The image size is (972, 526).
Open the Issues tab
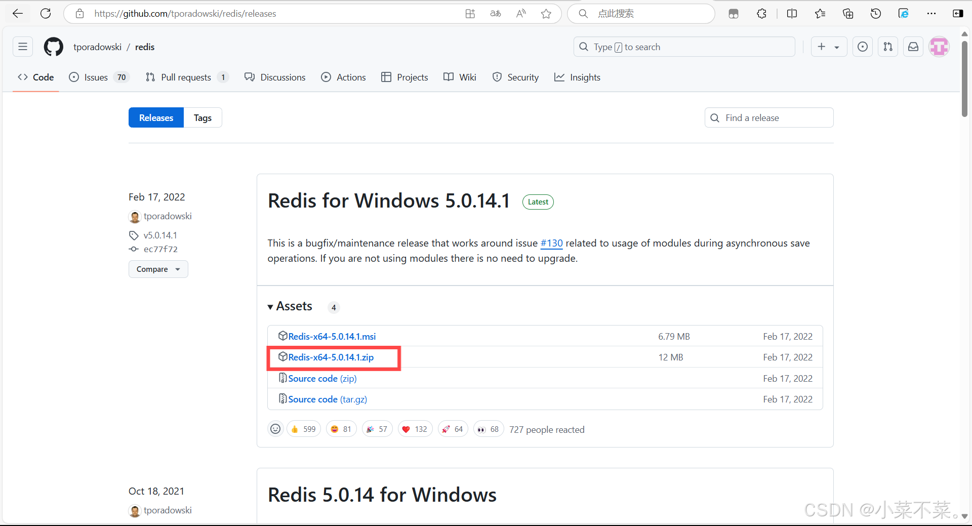click(99, 77)
